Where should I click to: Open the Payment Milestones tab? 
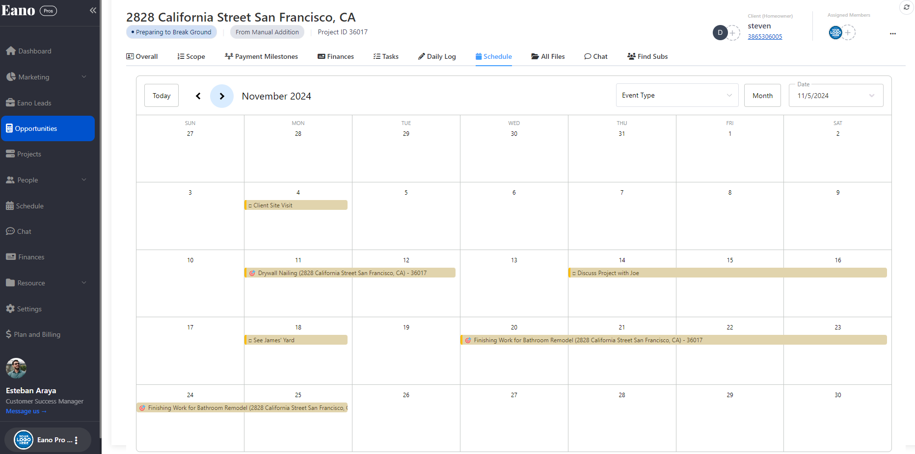tap(261, 56)
